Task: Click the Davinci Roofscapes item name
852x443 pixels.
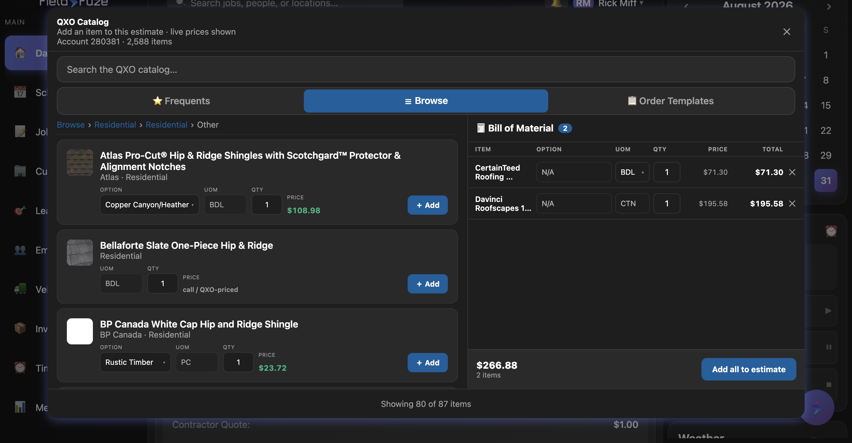Action: click(503, 204)
